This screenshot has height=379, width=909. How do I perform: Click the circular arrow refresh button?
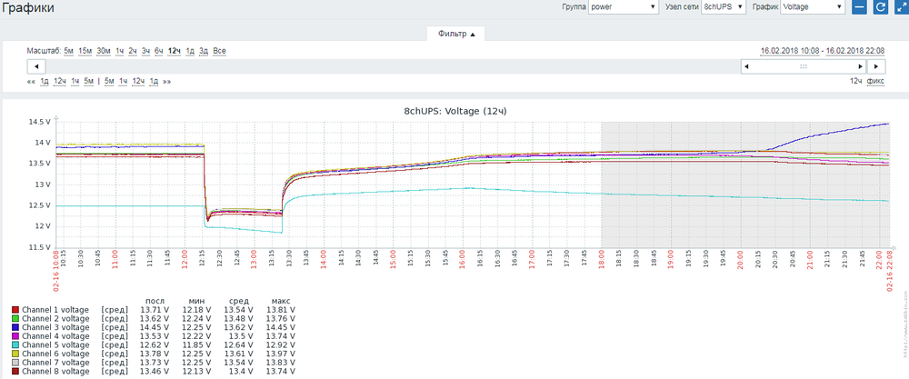(880, 7)
